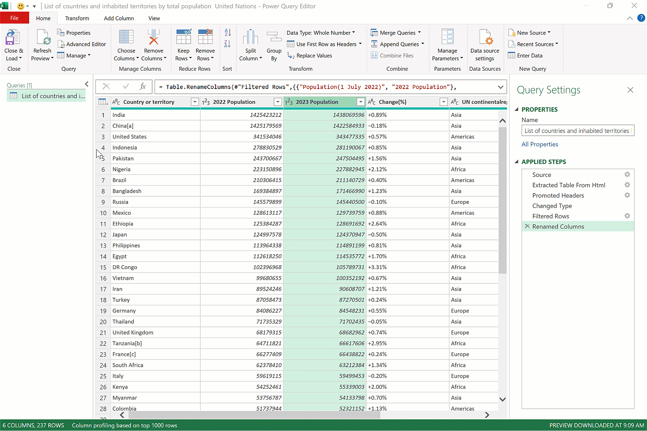Click the query Name input field

coord(577,131)
